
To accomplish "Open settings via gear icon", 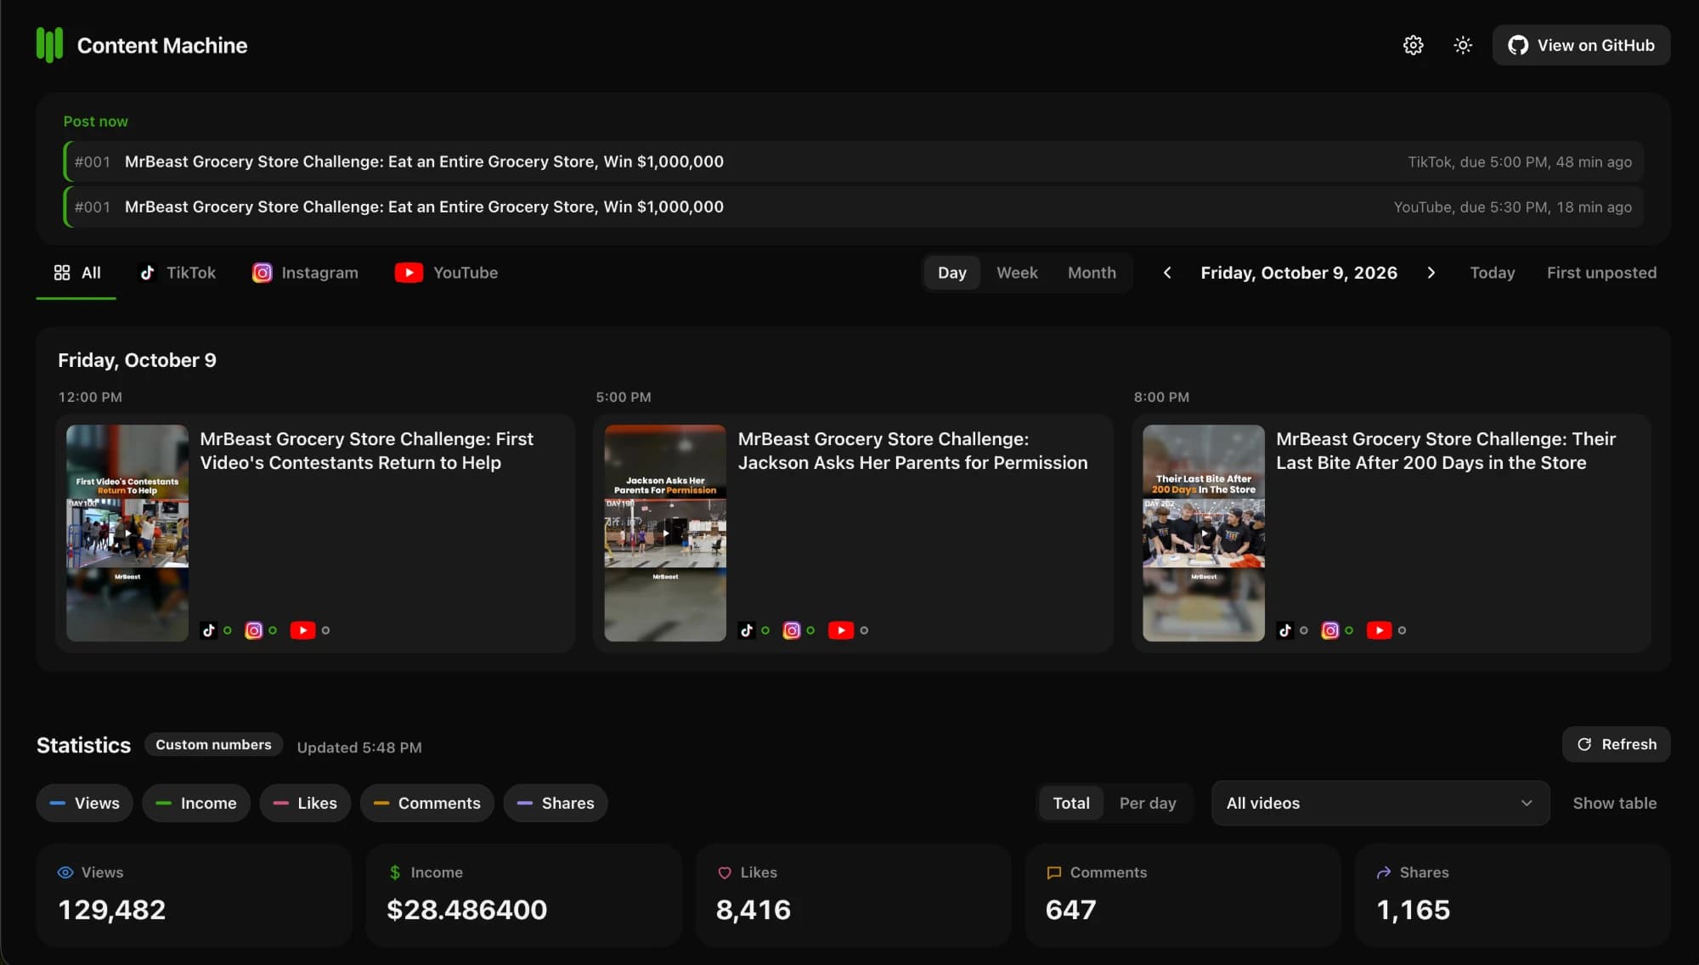I will click(1413, 45).
